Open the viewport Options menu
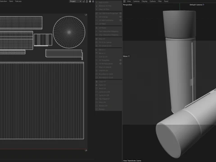216x162 pixels. coord(153,1)
